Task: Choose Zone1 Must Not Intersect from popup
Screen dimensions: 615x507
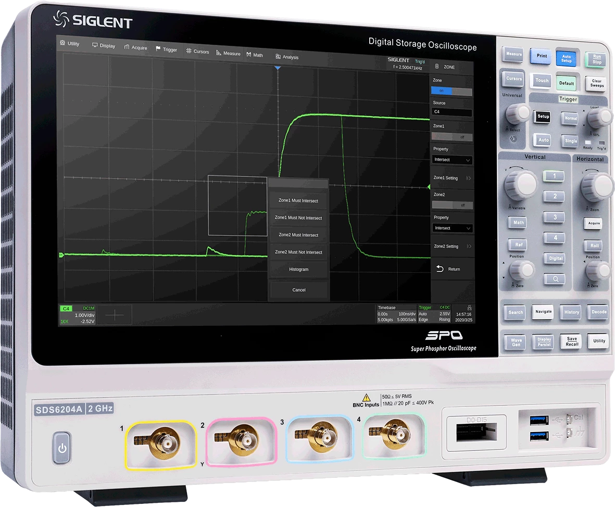Action: click(x=298, y=218)
